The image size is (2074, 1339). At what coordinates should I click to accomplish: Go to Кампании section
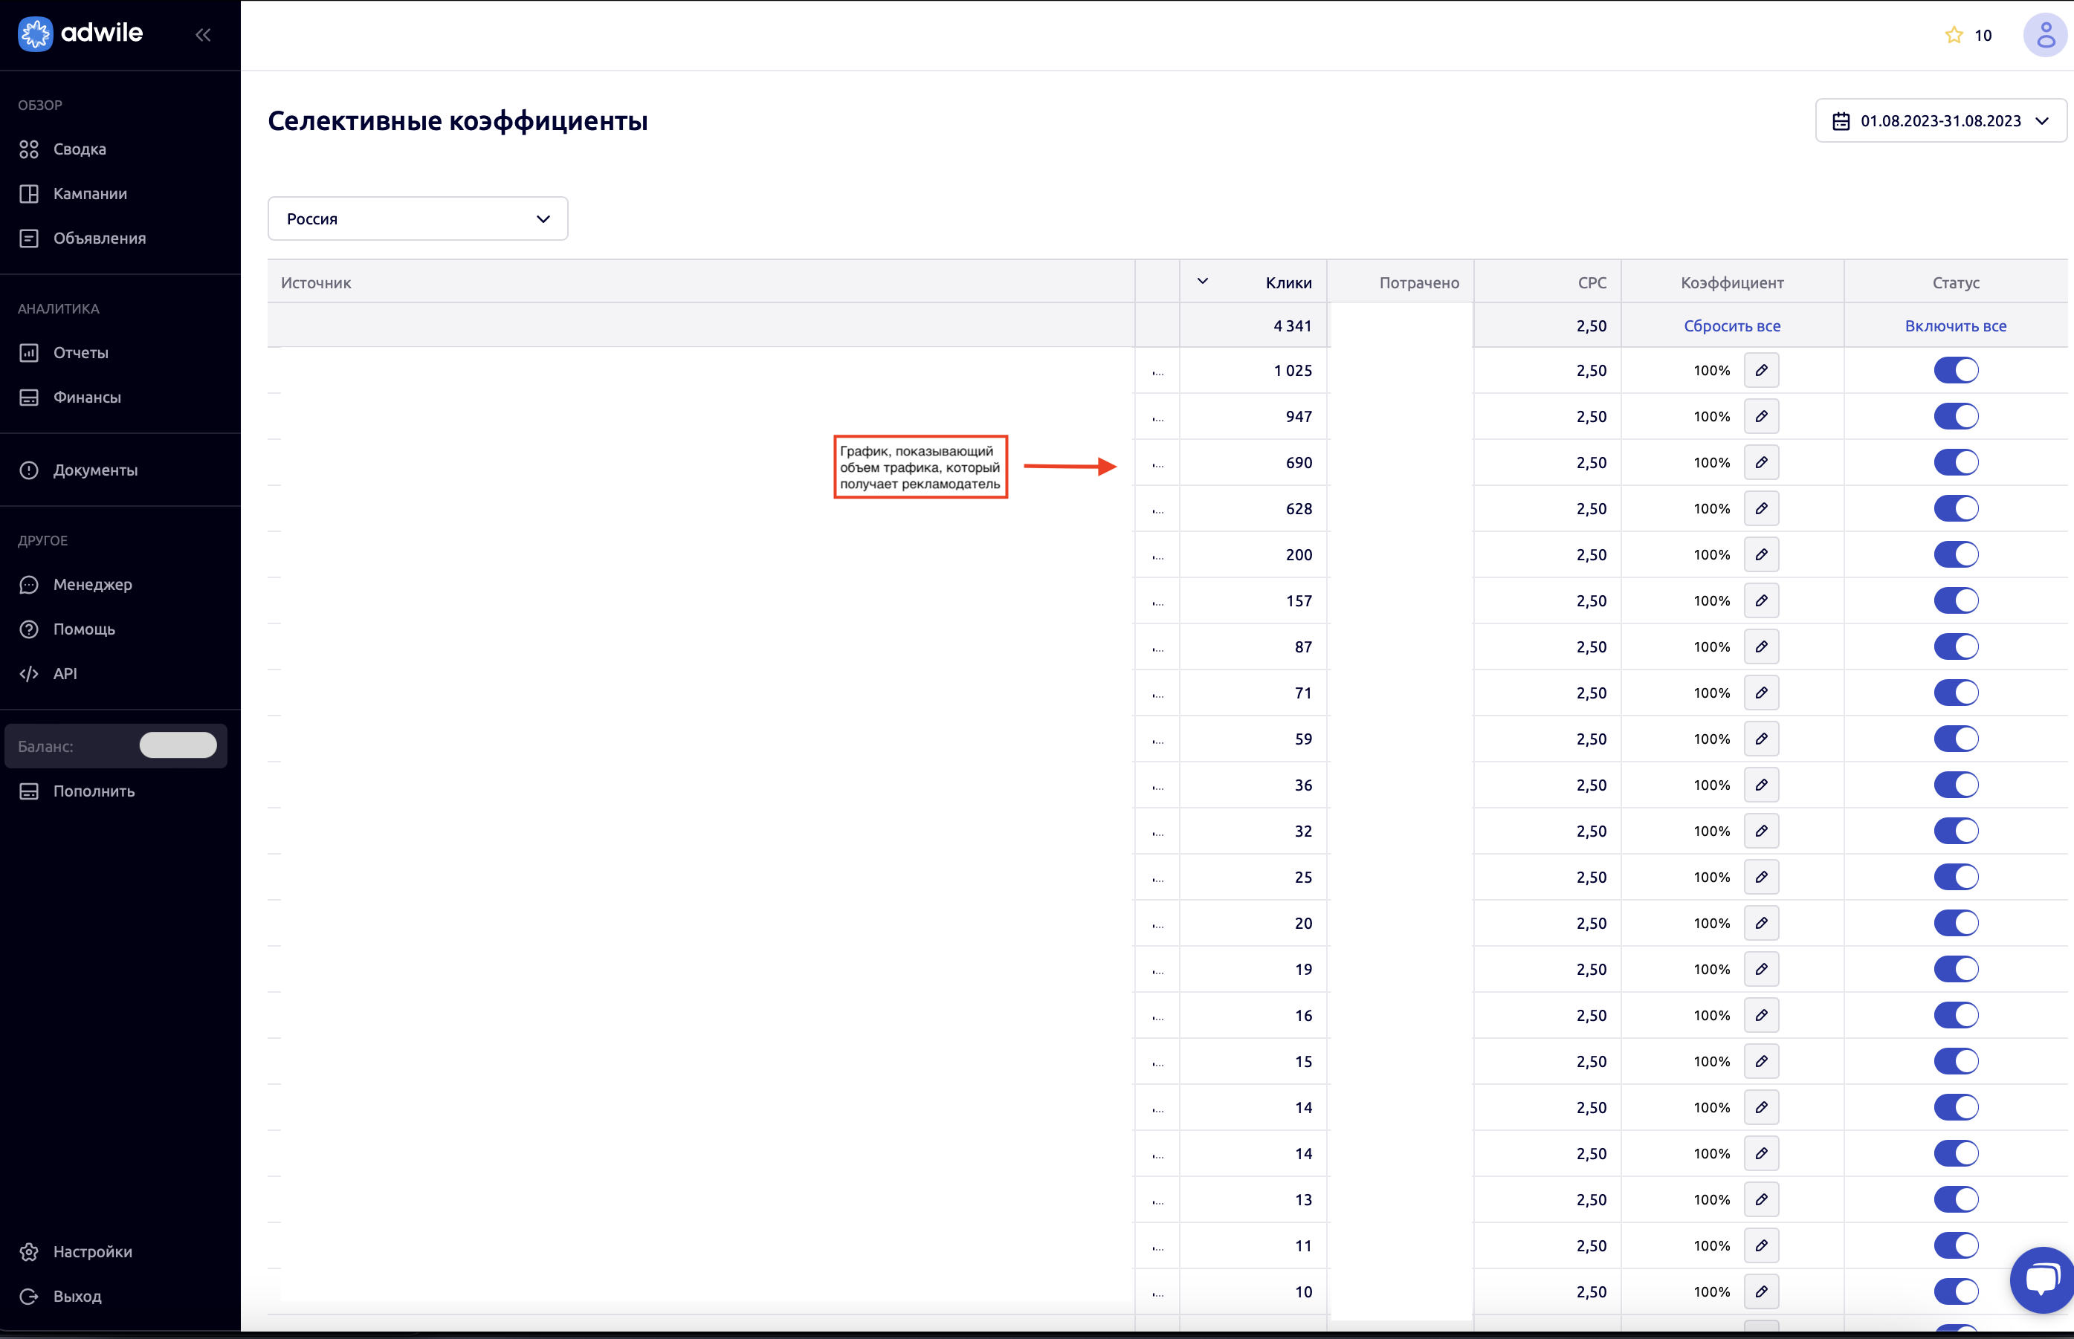[x=89, y=194]
